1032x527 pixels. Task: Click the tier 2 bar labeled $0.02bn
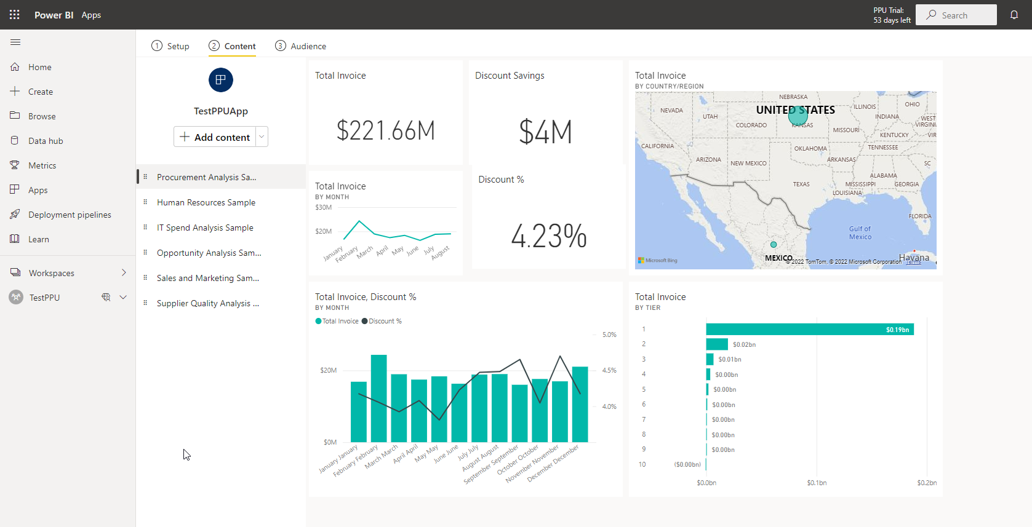point(717,344)
